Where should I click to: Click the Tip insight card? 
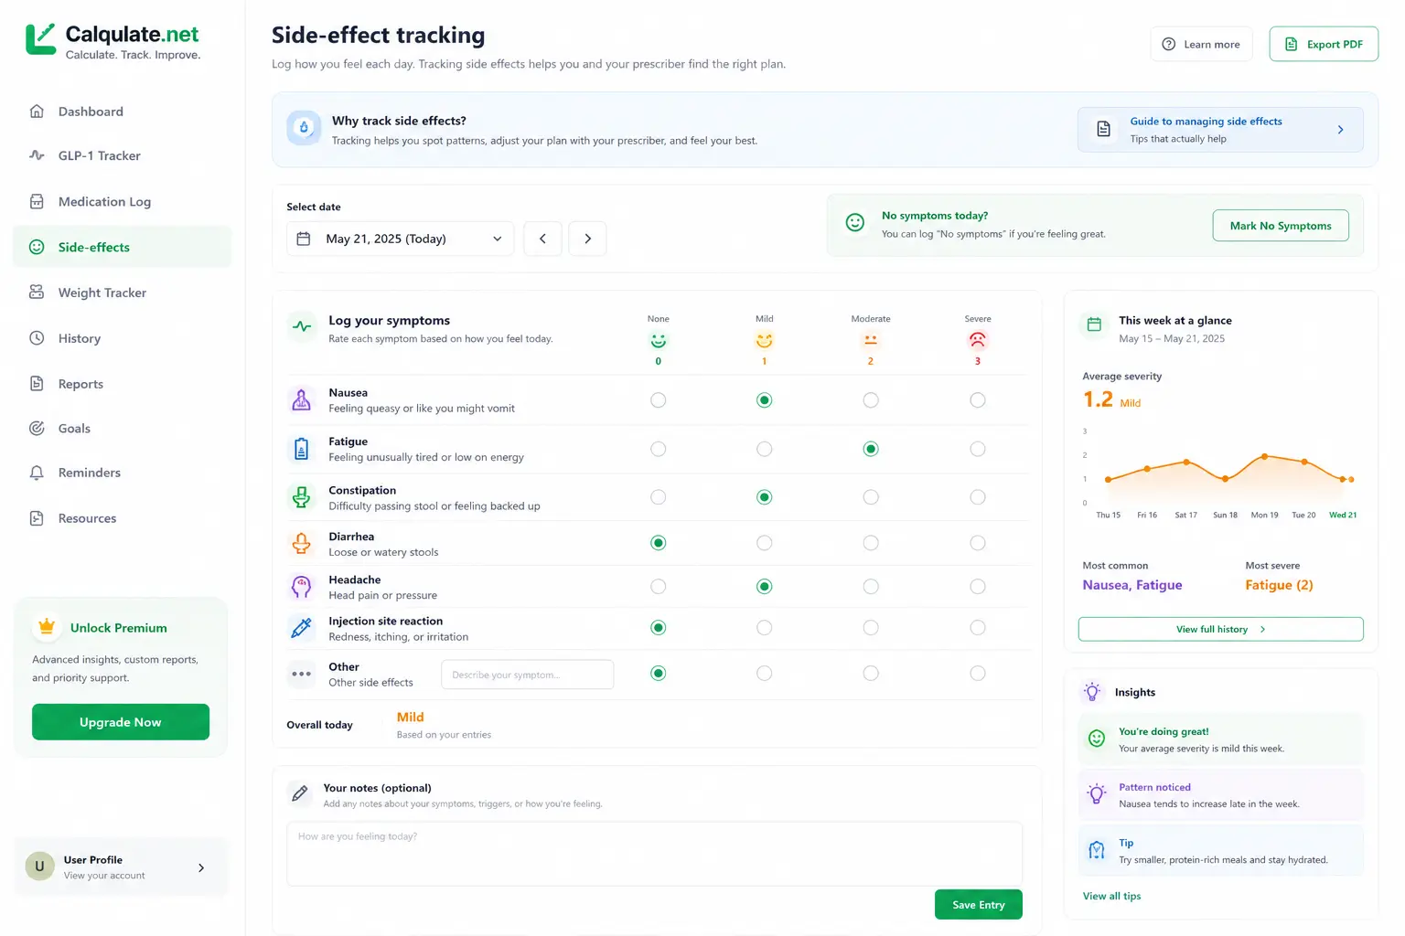point(1220,851)
